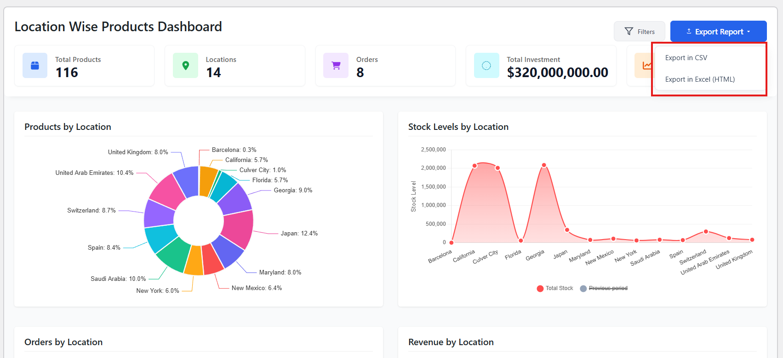Click the Georgia data point on stock chart

544,165
